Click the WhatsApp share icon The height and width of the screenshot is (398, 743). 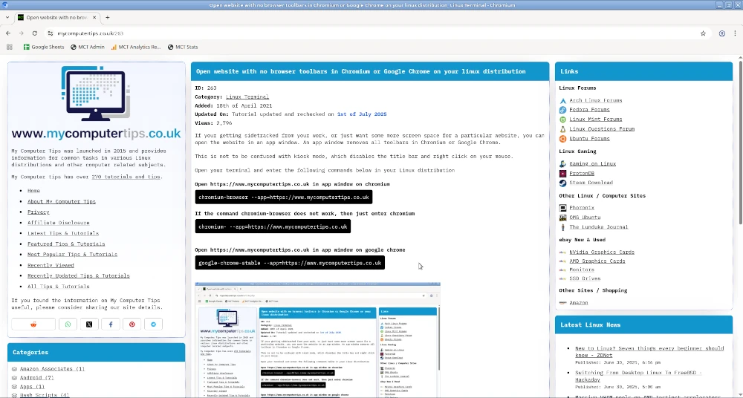[x=68, y=324]
